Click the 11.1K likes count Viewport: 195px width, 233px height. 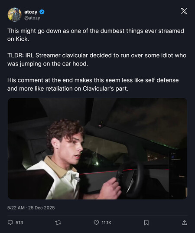click(107, 223)
